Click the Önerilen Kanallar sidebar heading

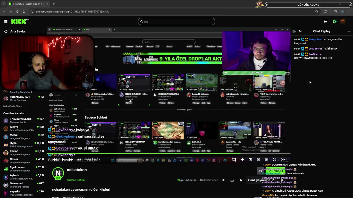[x=14, y=113]
